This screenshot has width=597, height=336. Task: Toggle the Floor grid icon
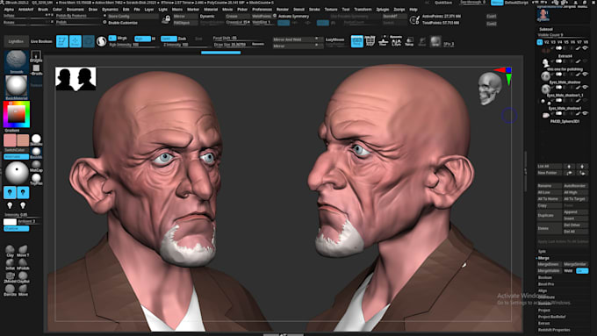(370, 41)
